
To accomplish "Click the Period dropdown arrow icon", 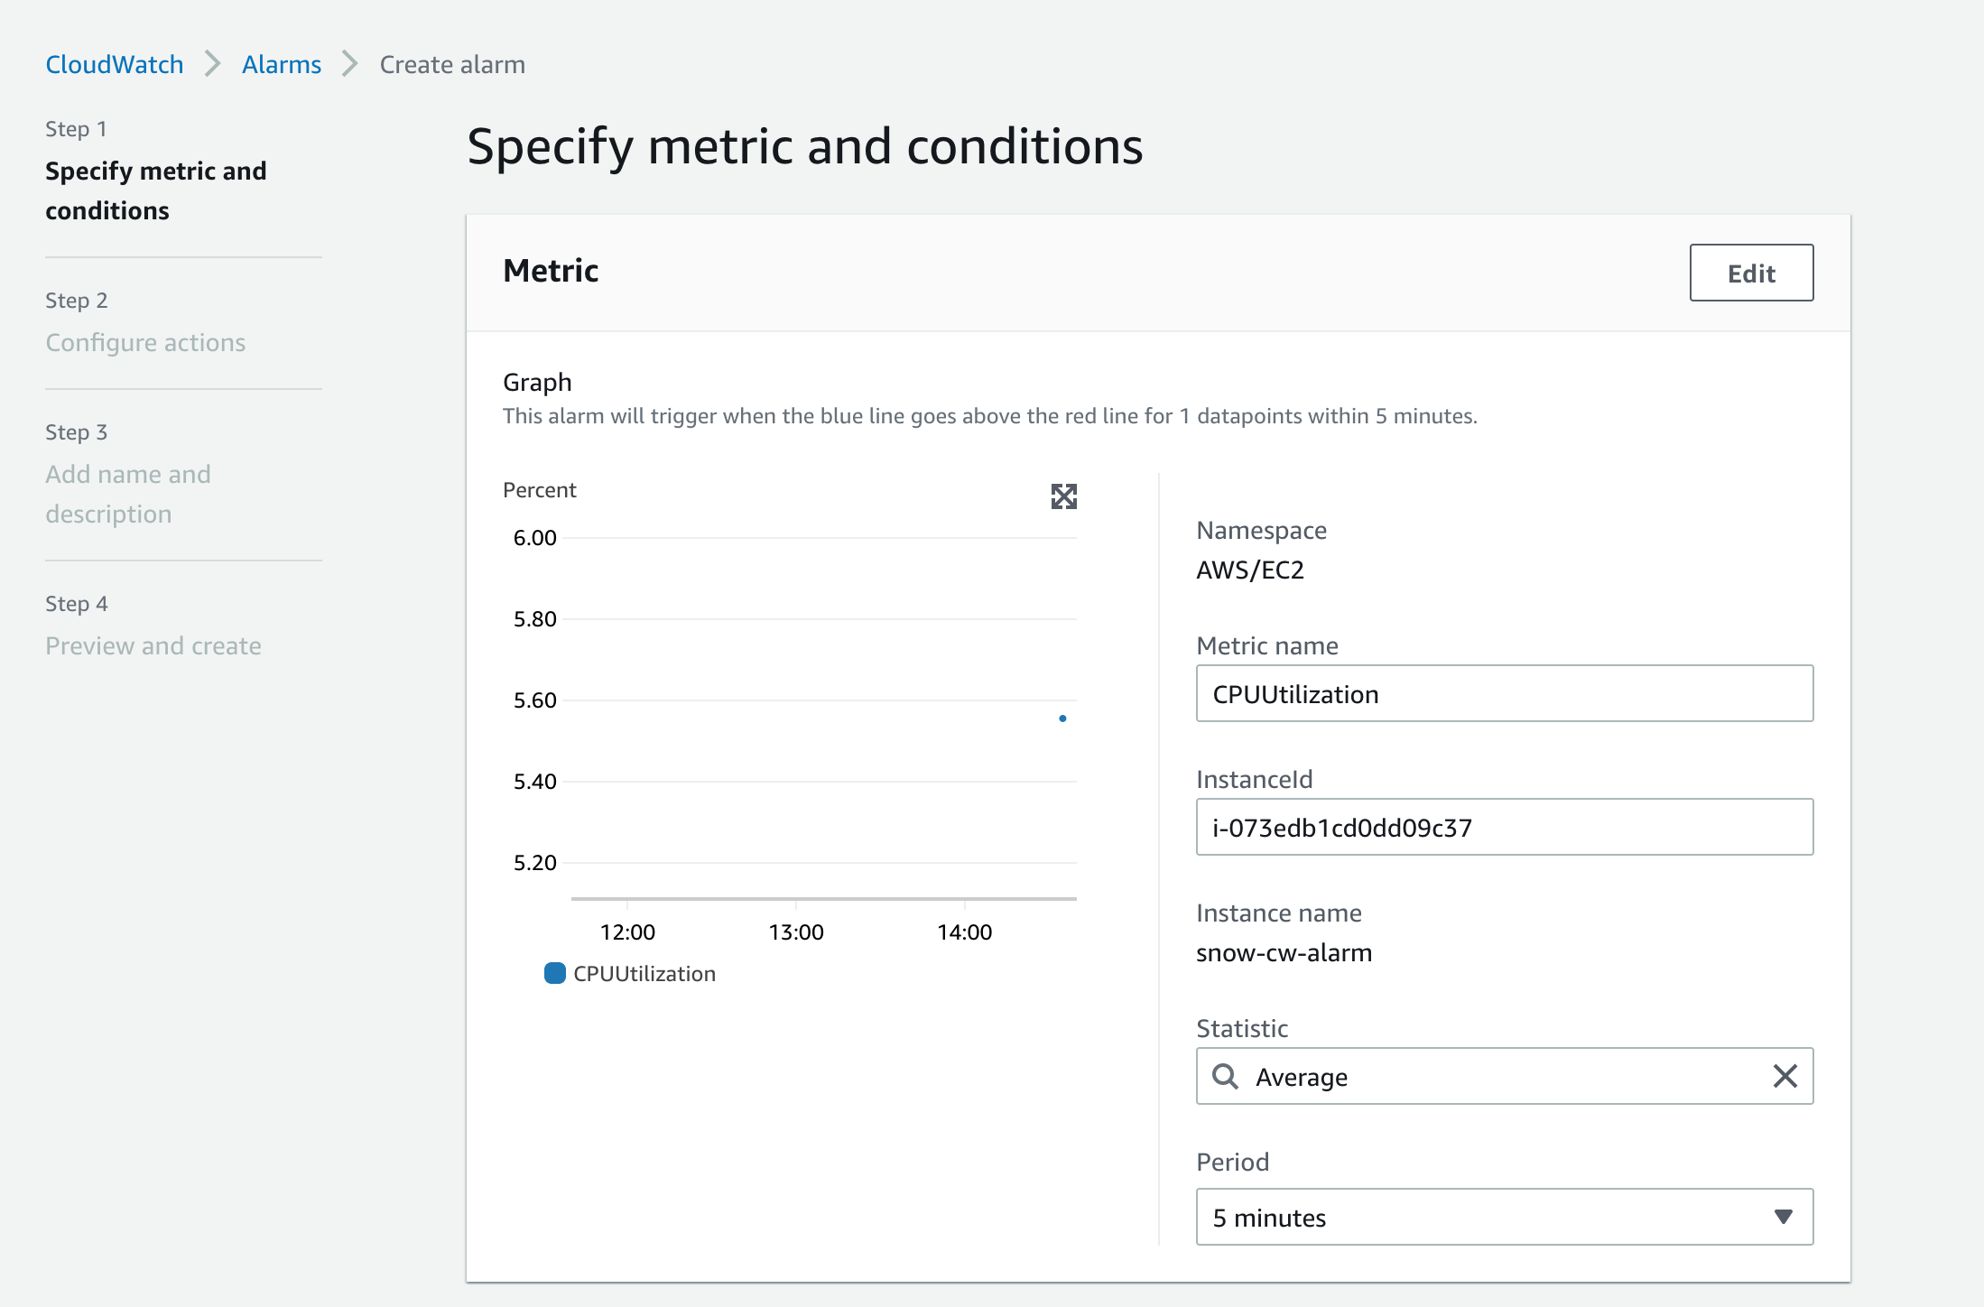I will coord(1783,1217).
